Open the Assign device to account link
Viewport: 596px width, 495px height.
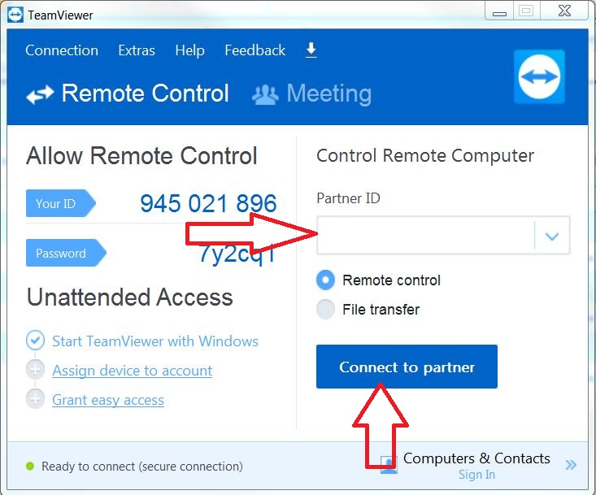tap(132, 371)
